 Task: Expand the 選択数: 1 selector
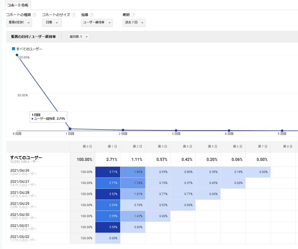tap(79, 37)
